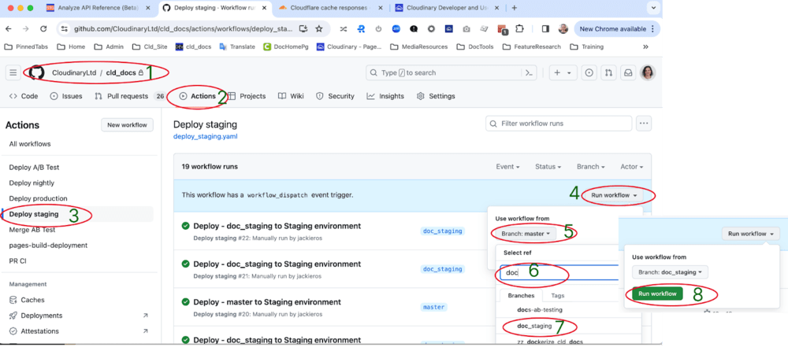The image size is (788, 351).
Task: Click the green Run workflow button
Action: 657,294
